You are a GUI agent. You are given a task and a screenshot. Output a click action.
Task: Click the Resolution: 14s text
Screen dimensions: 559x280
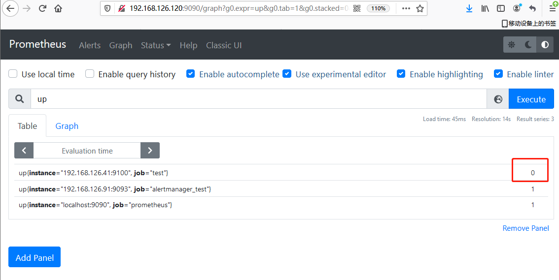coord(491,119)
